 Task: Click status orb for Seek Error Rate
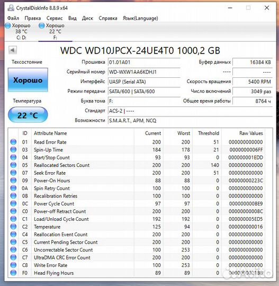(x=13, y=173)
